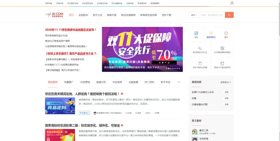The height and width of the screenshot is (141, 280).
Task: Switch to 数据分析 tab
Action: (x=101, y=82)
